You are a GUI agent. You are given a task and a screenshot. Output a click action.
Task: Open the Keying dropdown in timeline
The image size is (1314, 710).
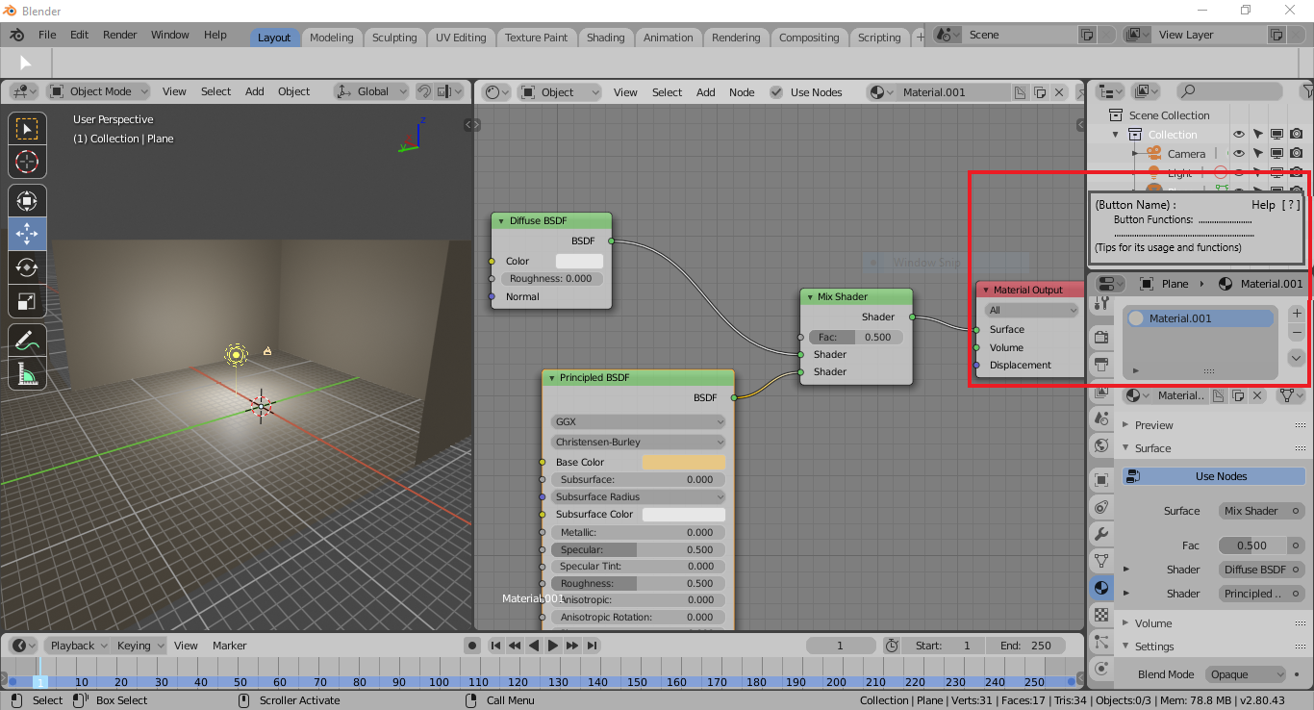coord(140,646)
